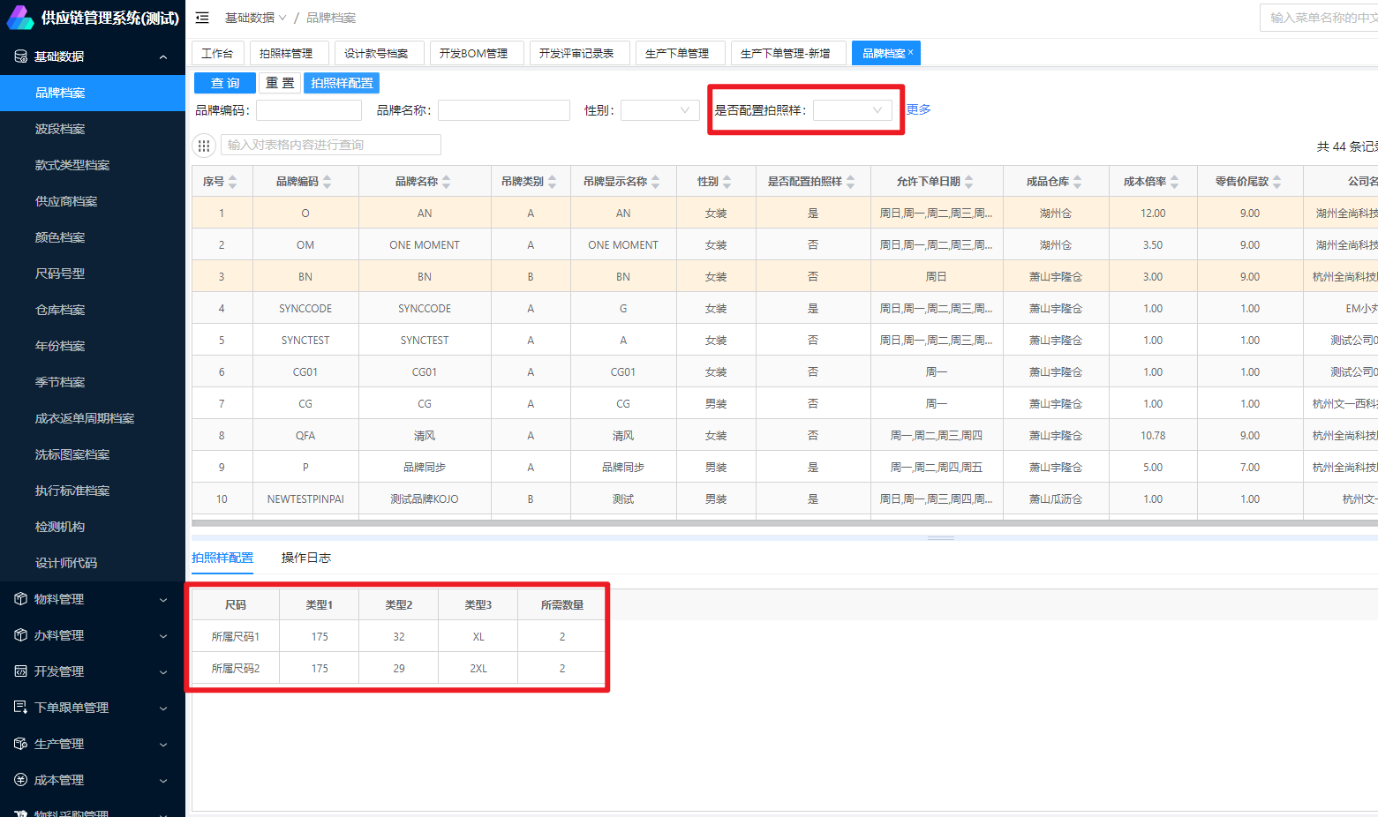Open the 性别 dropdown filter

pyautogui.click(x=659, y=110)
